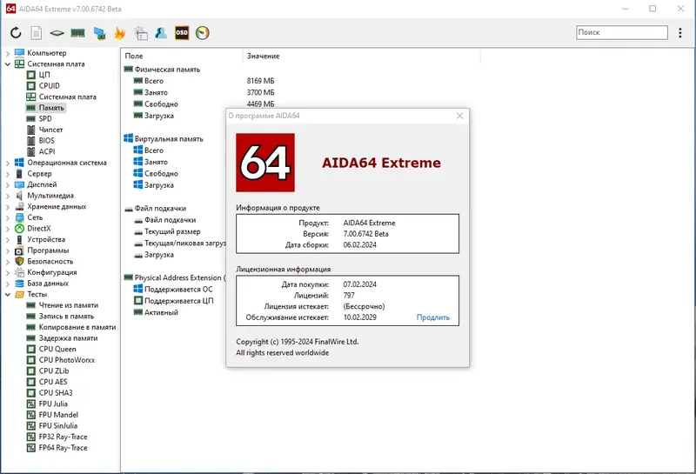Select the 8169 МБ value cell
696x474 pixels.
click(260, 81)
